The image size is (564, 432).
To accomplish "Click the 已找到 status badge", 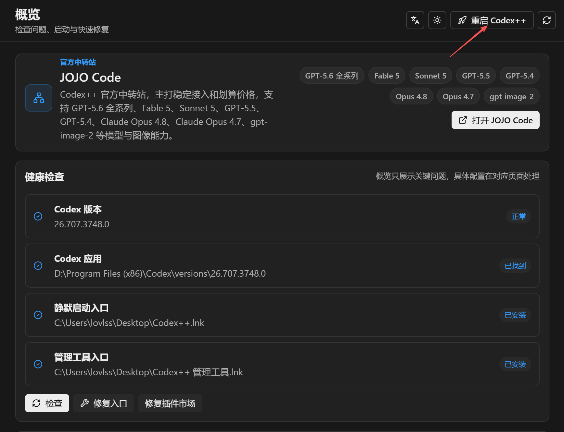I will pyautogui.click(x=515, y=266).
